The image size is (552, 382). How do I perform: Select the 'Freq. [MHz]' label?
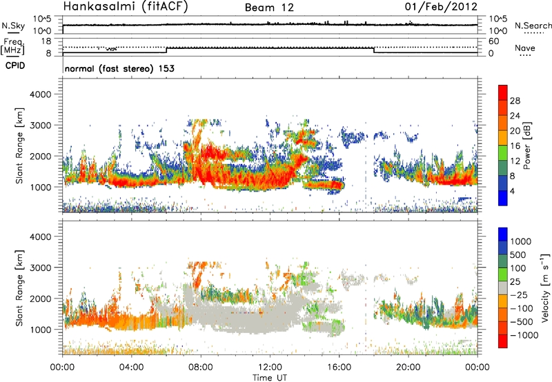[x=12, y=47]
